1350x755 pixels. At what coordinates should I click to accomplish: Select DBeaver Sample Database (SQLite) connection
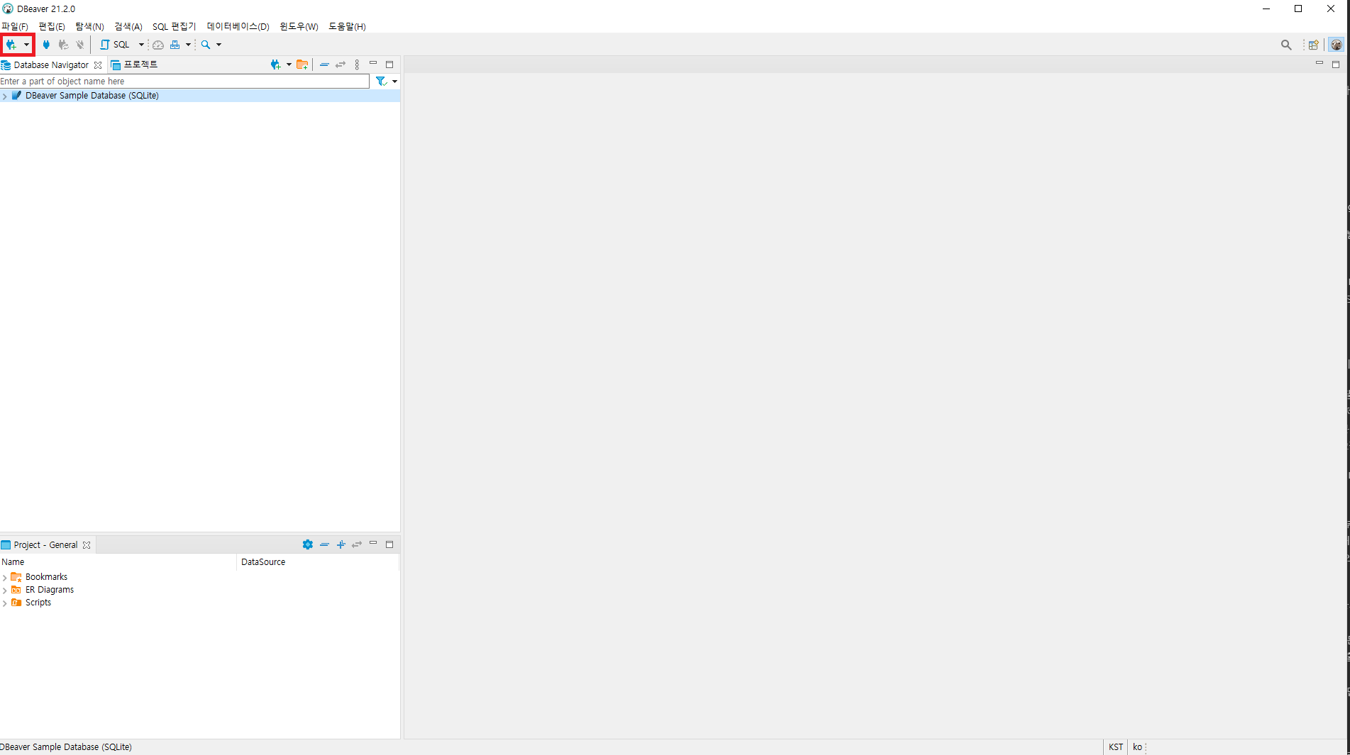click(92, 96)
